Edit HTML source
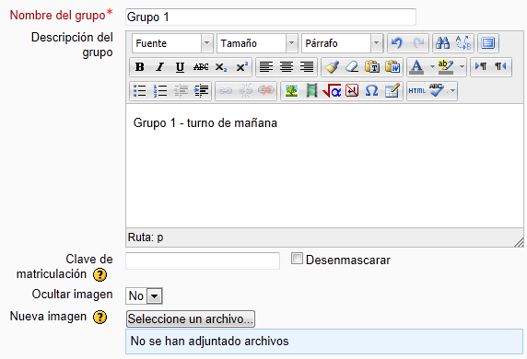527x359 pixels. 416,91
